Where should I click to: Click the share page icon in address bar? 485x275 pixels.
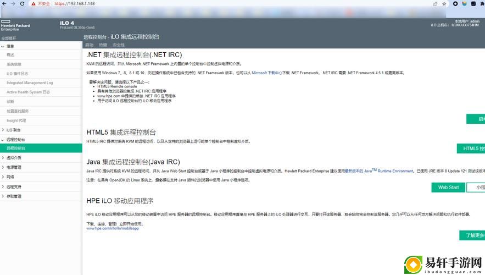435,4
